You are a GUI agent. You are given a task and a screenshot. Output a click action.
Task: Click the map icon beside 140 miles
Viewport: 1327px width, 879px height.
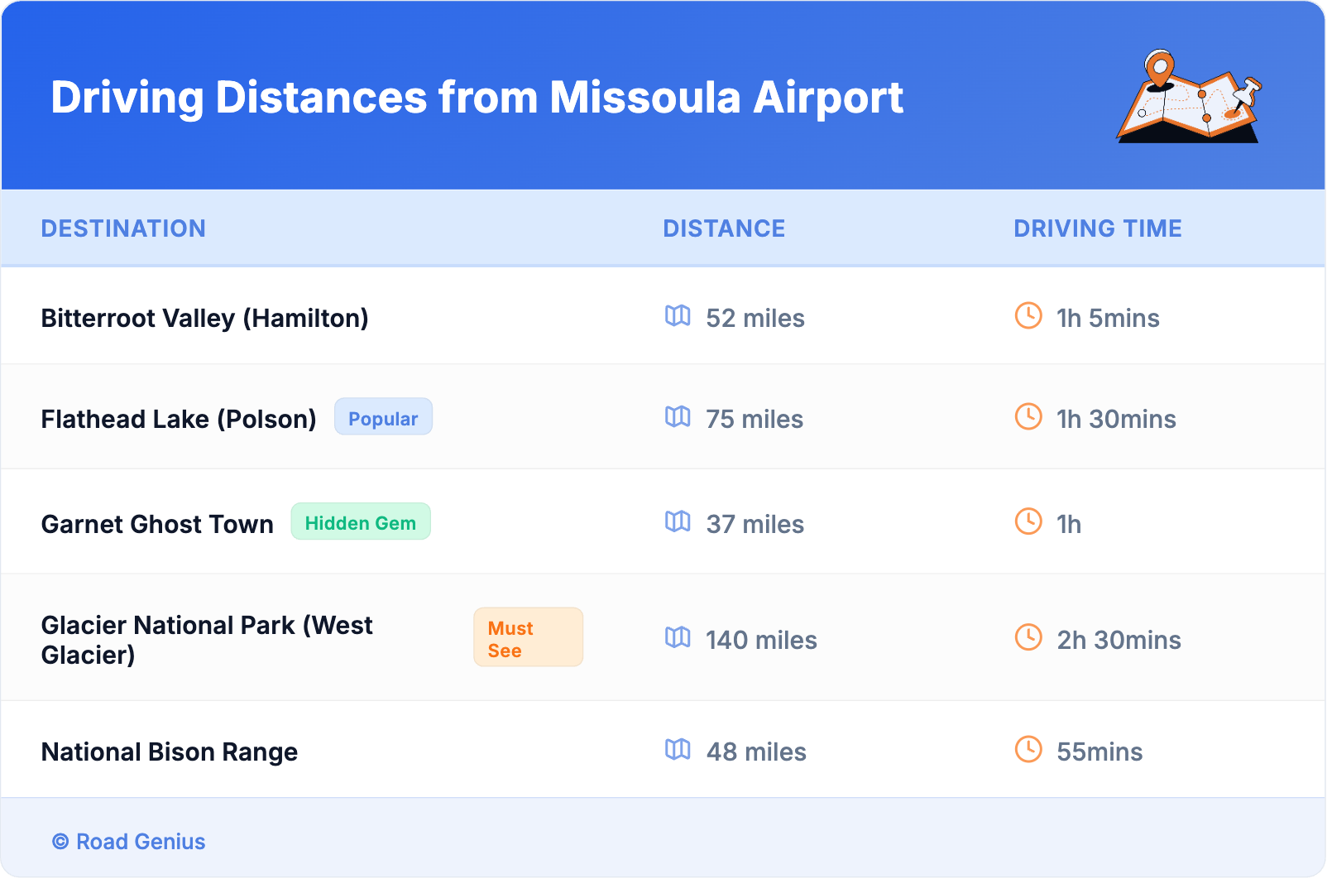pyautogui.click(x=678, y=637)
